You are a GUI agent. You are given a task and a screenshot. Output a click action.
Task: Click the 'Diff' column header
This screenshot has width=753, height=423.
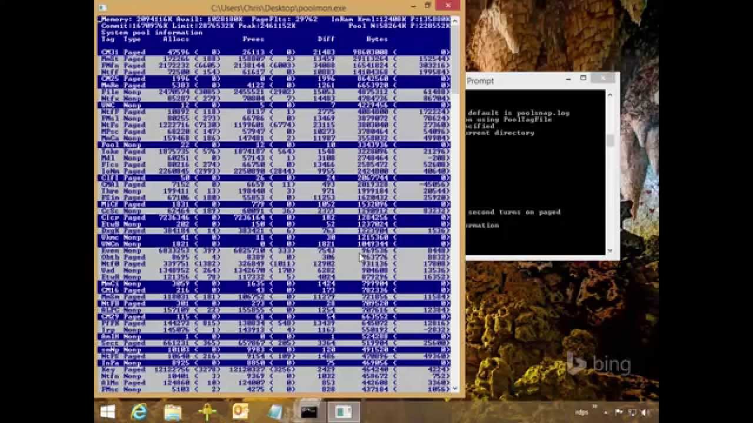(x=326, y=39)
